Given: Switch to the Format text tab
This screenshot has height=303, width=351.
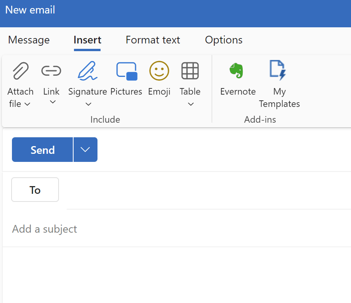Looking at the screenshot, I should click(153, 40).
